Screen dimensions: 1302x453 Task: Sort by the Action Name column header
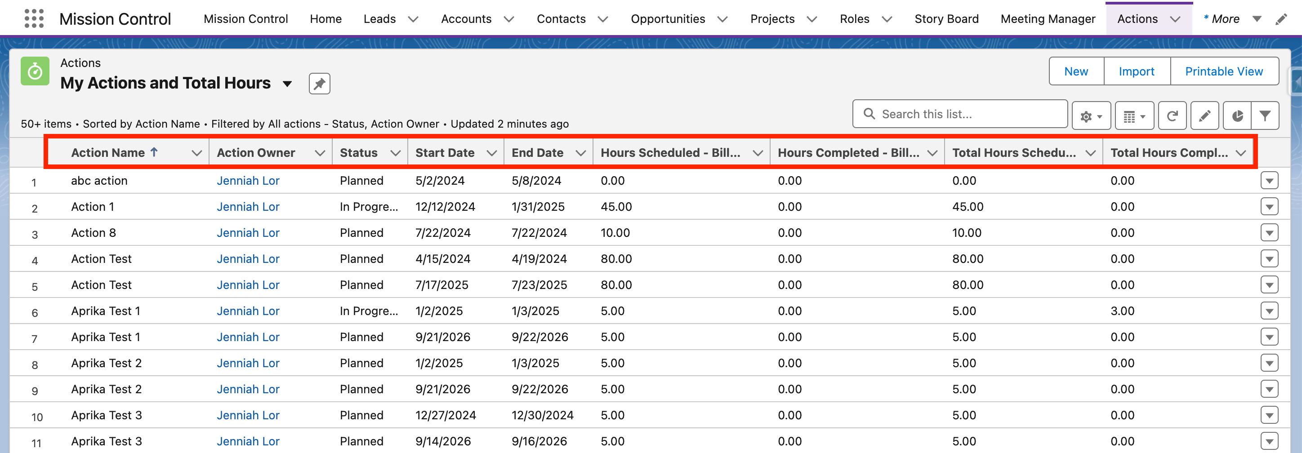point(108,153)
